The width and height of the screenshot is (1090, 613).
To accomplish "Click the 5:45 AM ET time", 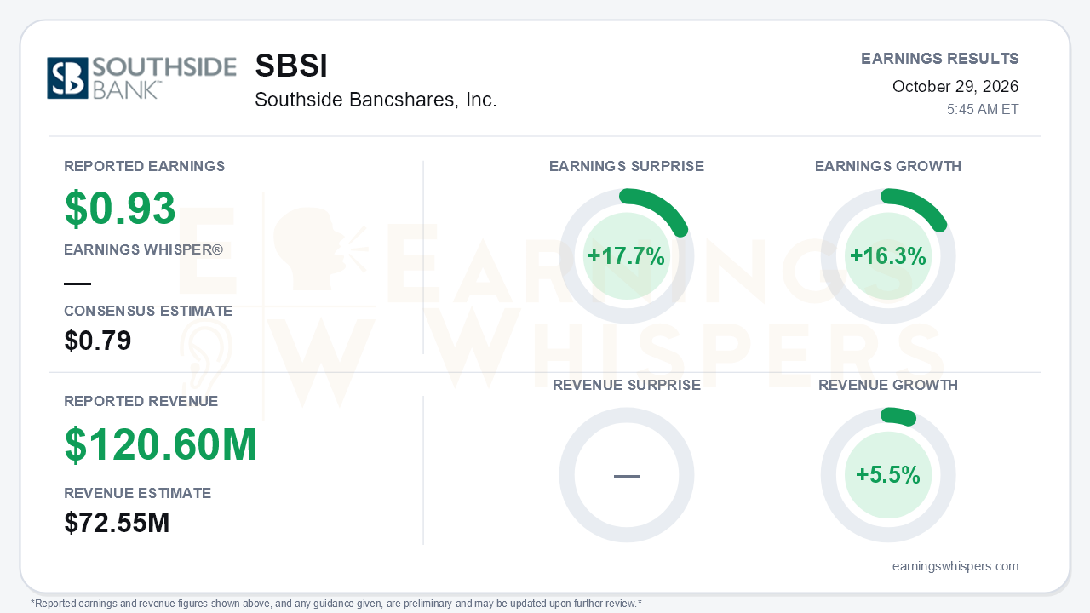I will [x=983, y=110].
